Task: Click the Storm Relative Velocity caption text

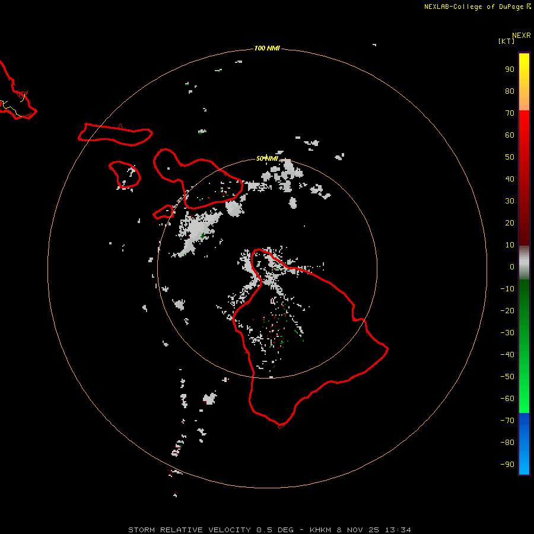Action: pyautogui.click(x=269, y=530)
